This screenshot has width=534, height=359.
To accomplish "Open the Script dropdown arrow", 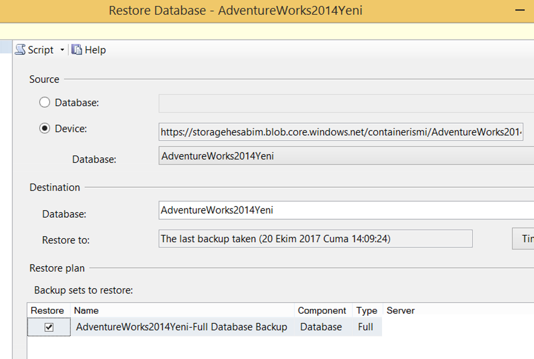I will point(62,50).
